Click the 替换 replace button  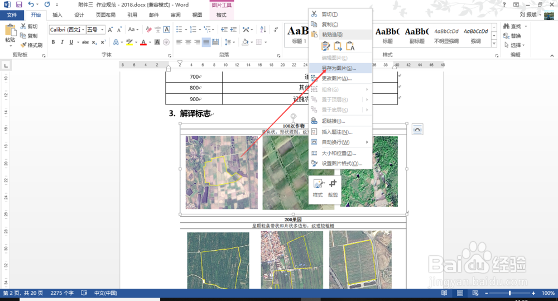(x=512, y=36)
